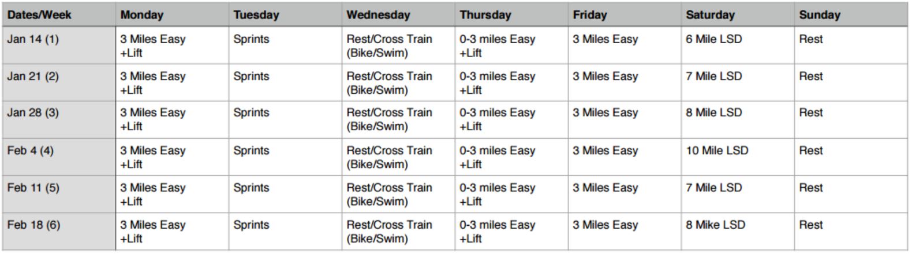Select Sunday Rest cell for Jan 14
The height and width of the screenshot is (254, 912).
coord(851,46)
